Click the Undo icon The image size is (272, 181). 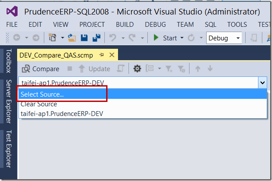(x=113, y=37)
